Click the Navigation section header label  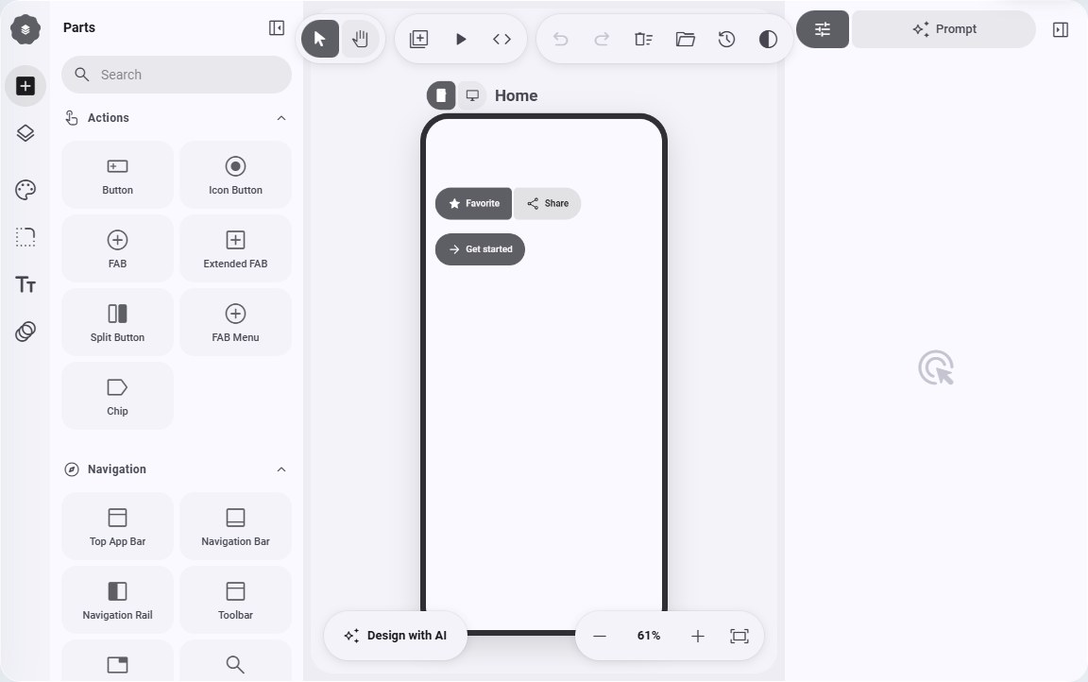coord(116,469)
